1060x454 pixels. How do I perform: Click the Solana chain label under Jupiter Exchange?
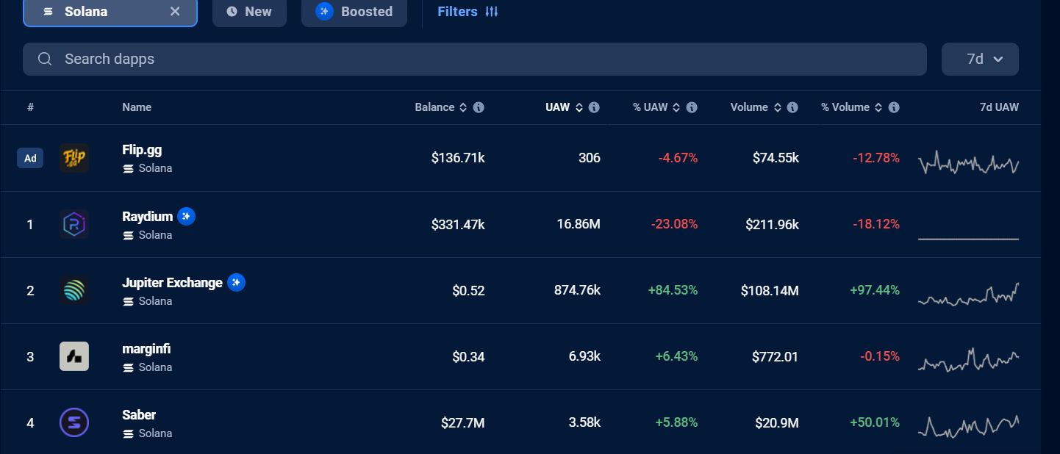click(x=147, y=301)
